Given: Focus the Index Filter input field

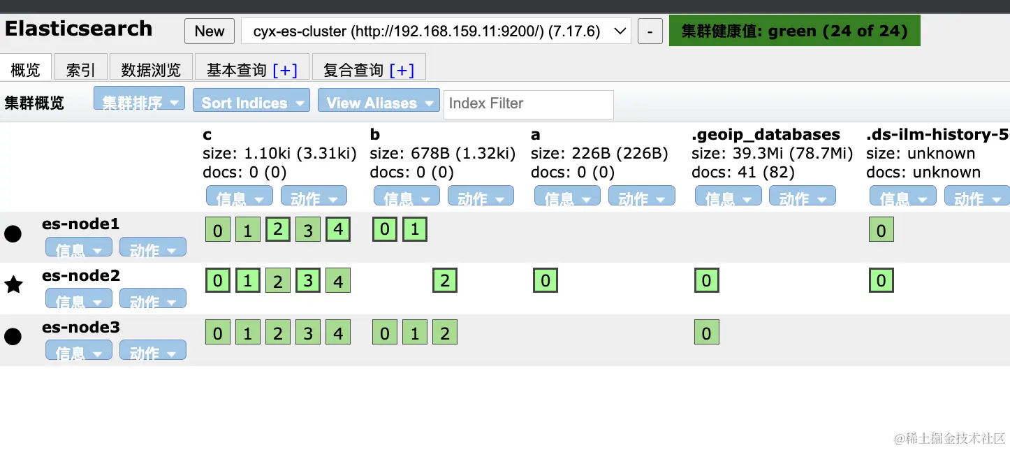Looking at the screenshot, I should click(529, 104).
